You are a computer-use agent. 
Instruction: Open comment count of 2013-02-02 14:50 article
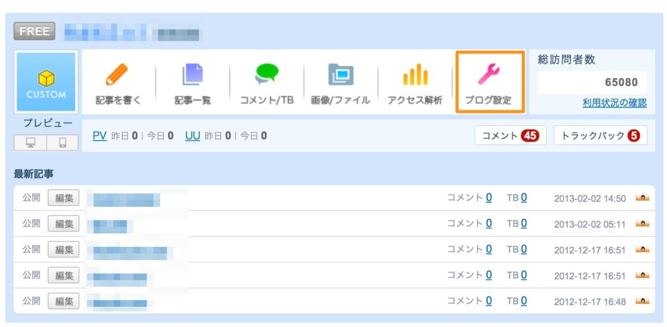click(489, 198)
